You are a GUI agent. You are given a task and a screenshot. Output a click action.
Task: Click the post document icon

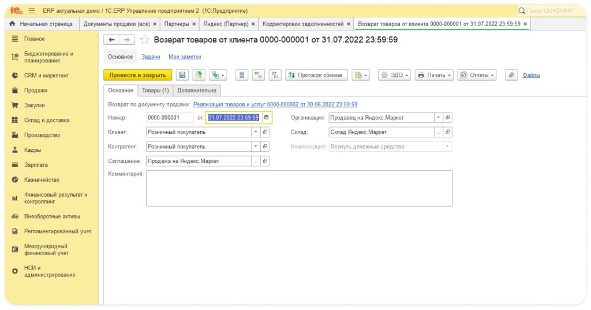click(x=199, y=75)
